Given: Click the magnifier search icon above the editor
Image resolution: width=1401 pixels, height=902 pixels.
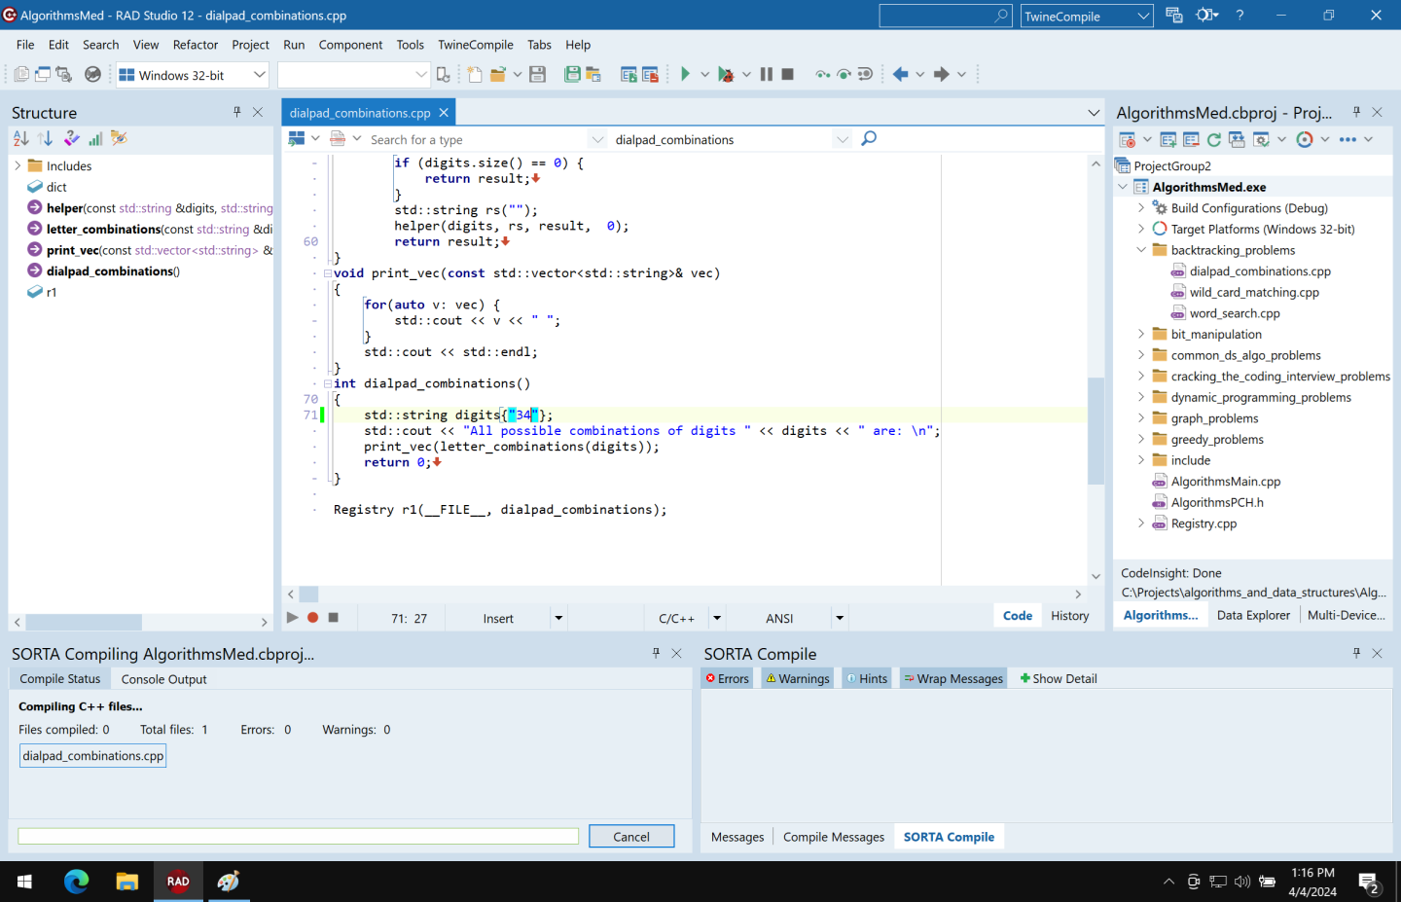Looking at the screenshot, I should click(x=869, y=139).
